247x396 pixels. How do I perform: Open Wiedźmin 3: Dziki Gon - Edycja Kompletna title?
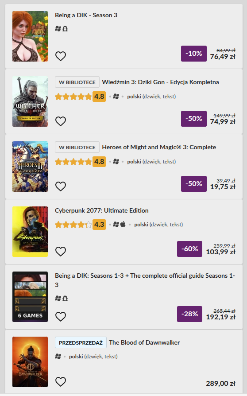tap(161, 82)
